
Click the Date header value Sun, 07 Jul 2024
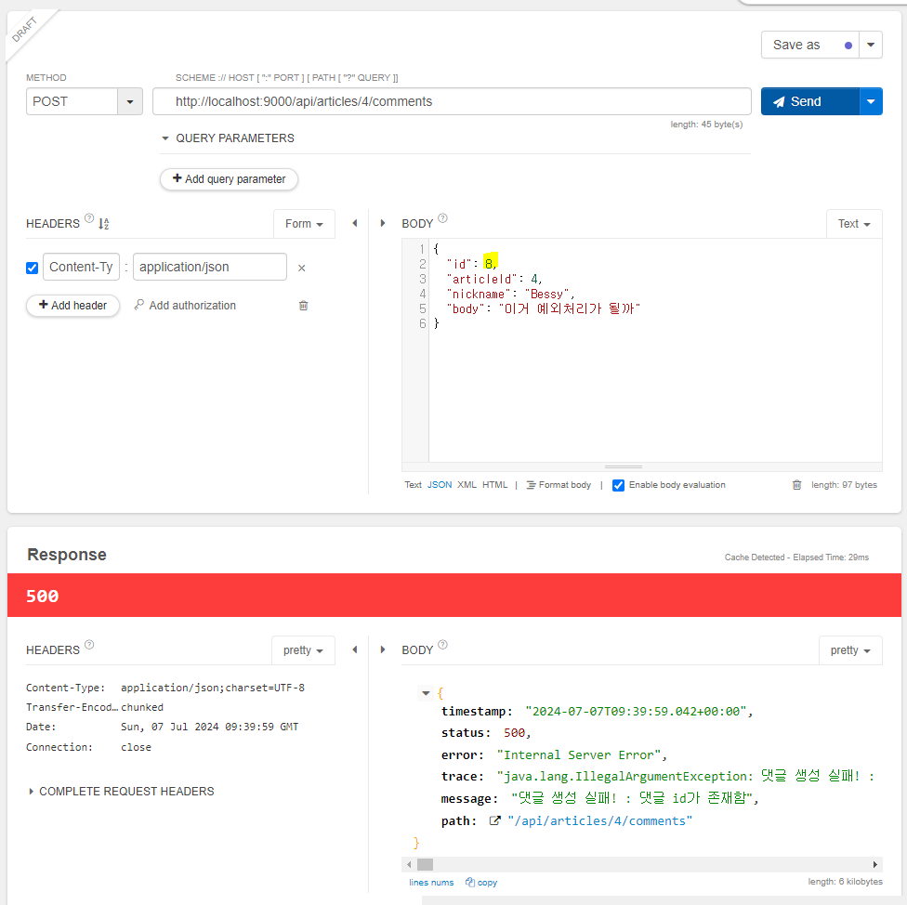(x=209, y=727)
